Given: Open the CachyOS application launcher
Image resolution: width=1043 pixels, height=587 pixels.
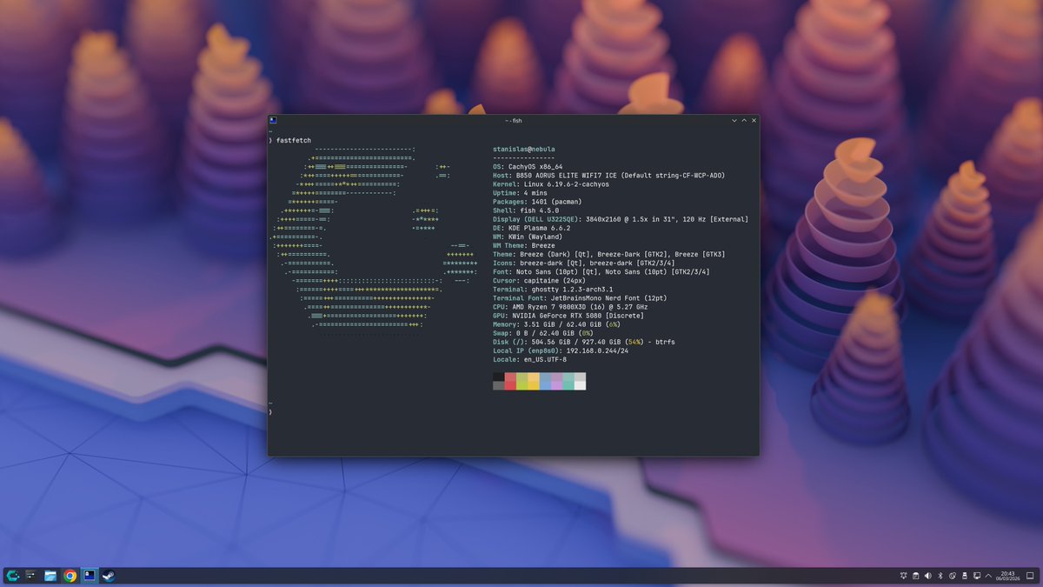Looking at the screenshot, I should 12,576.
